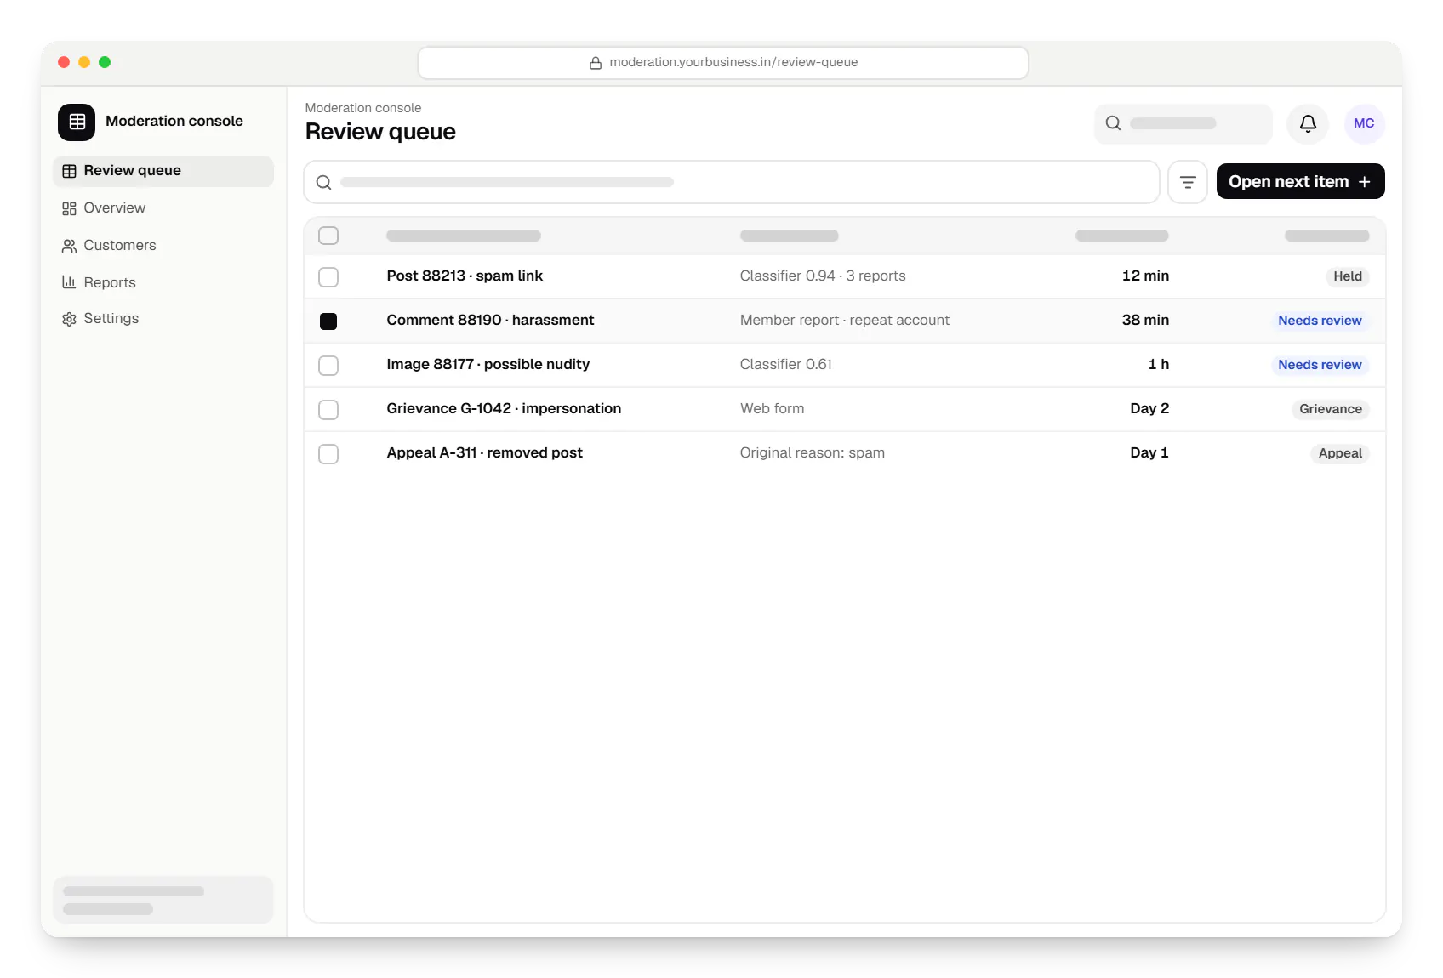Viewport: 1443px width, 978px height.
Task: Open notifications bell icon
Action: click(1308, 123)
